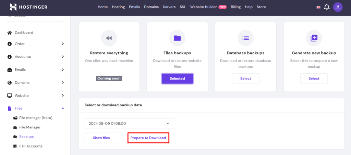This screenshot has height=155, width=351.
Task: Open FTP Accounts in the sidebar
Action: click(31, 146)
